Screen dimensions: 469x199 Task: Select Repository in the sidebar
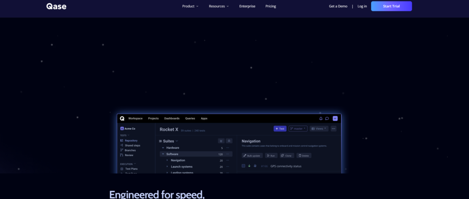click(131, 141)
